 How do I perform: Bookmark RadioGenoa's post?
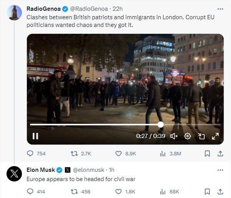click(207, 153)
